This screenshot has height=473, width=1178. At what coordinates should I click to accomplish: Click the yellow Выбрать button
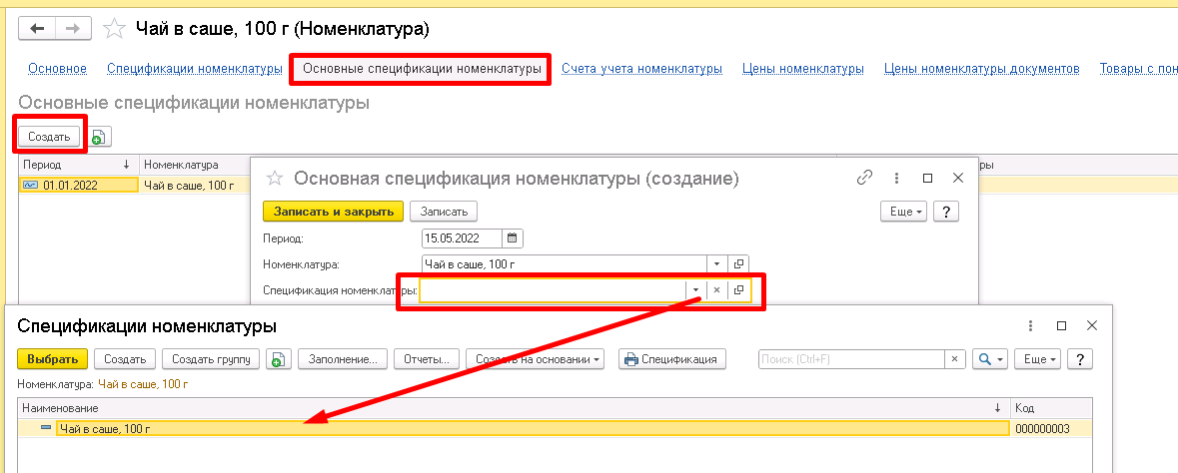click(x=52, y=359)
